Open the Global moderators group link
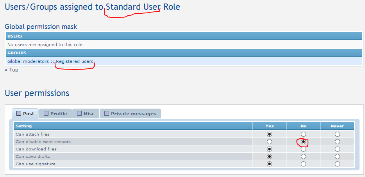This screenshot has height=177, width=365. (29, 61)
